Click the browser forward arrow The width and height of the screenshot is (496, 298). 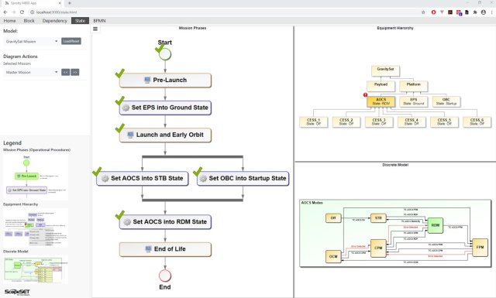(x=14, y=12)
